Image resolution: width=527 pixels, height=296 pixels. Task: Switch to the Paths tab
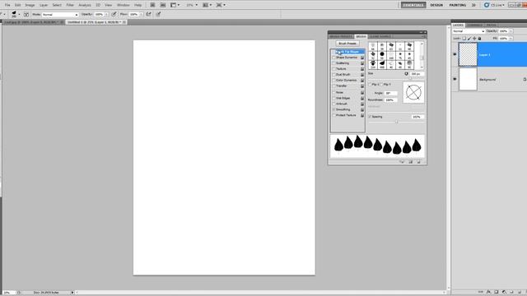tap(491, 25)
